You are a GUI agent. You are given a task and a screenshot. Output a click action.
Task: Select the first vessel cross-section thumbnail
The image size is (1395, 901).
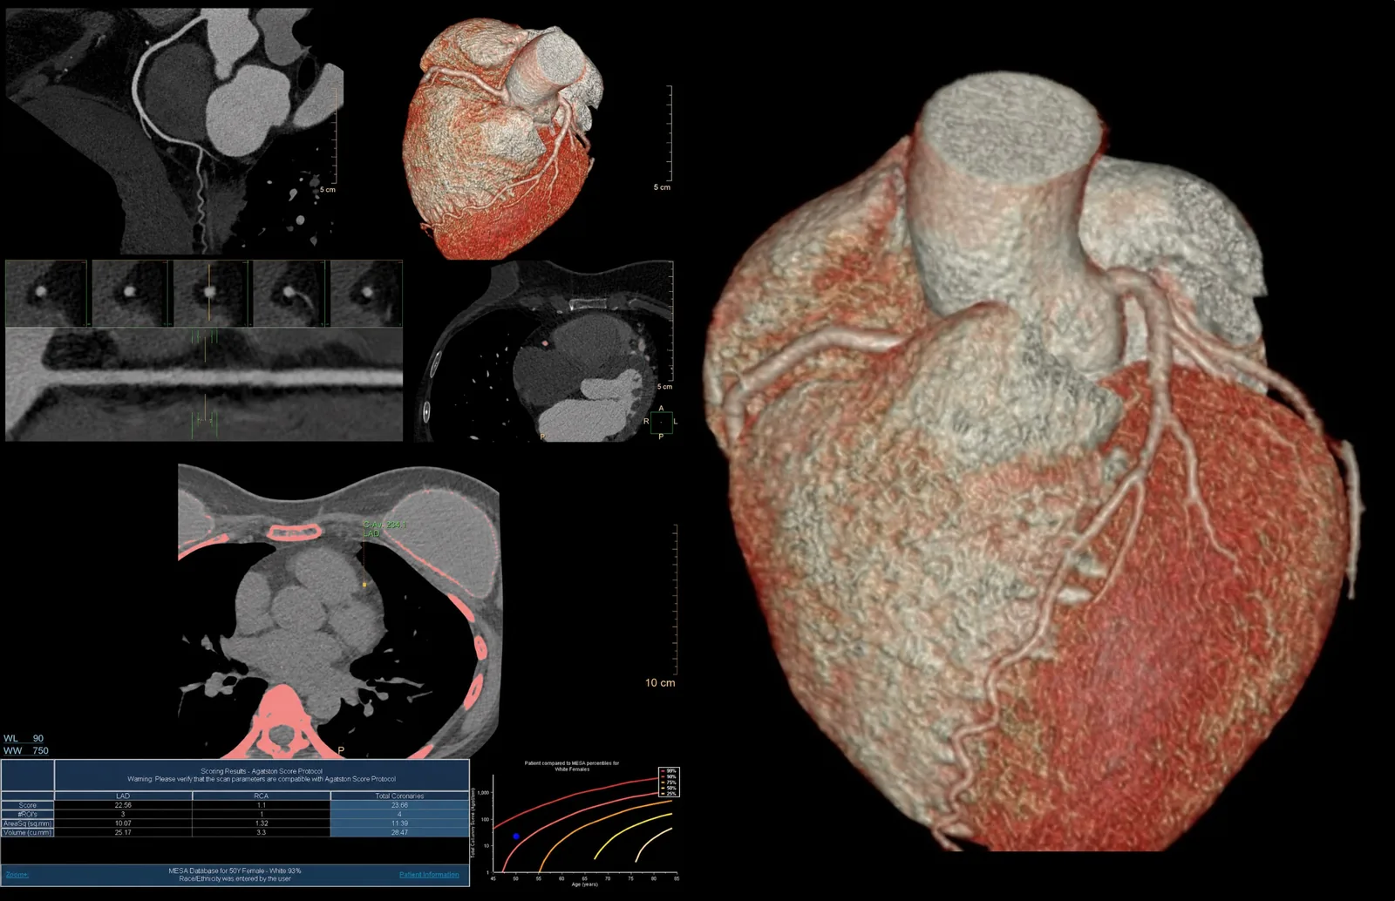point(46,293)
